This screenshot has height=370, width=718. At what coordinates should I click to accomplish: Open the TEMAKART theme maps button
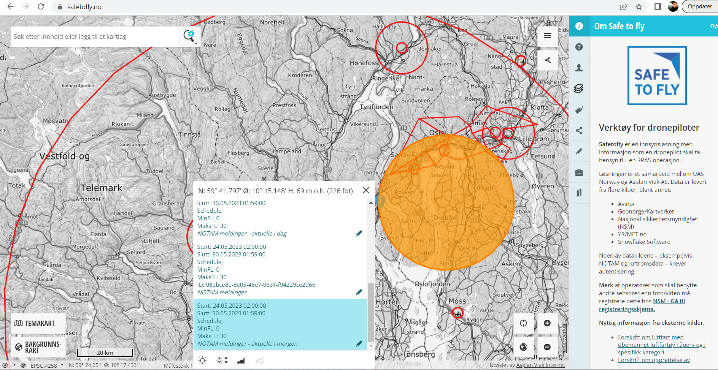pyautogui.click(x=38, y=323)
